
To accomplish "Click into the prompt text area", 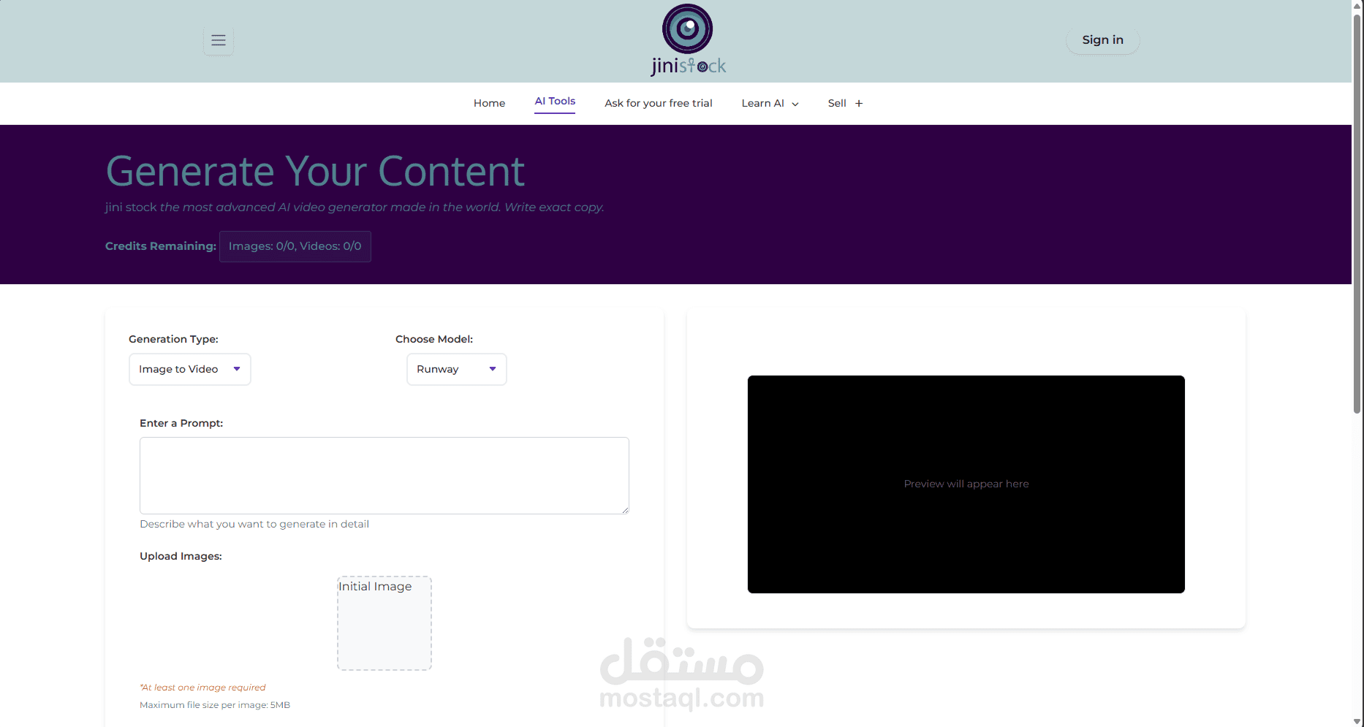I will pos(384,476).
